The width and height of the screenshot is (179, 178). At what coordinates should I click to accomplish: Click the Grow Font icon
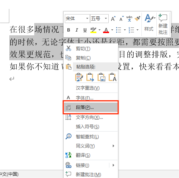pos(113,19)
